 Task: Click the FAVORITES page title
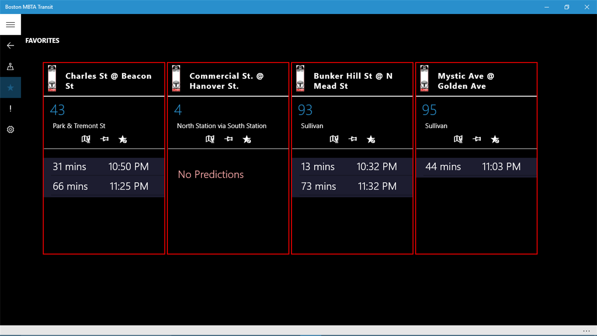[x=42, y=41]
